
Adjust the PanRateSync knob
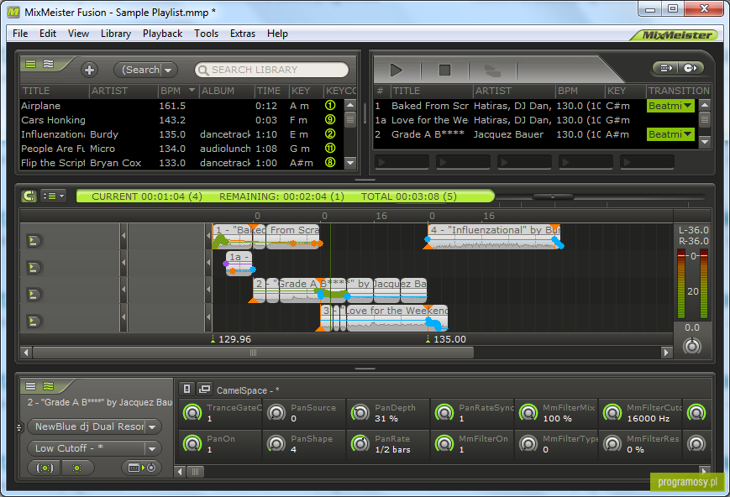pyautogui.click(x=444, y=413)
